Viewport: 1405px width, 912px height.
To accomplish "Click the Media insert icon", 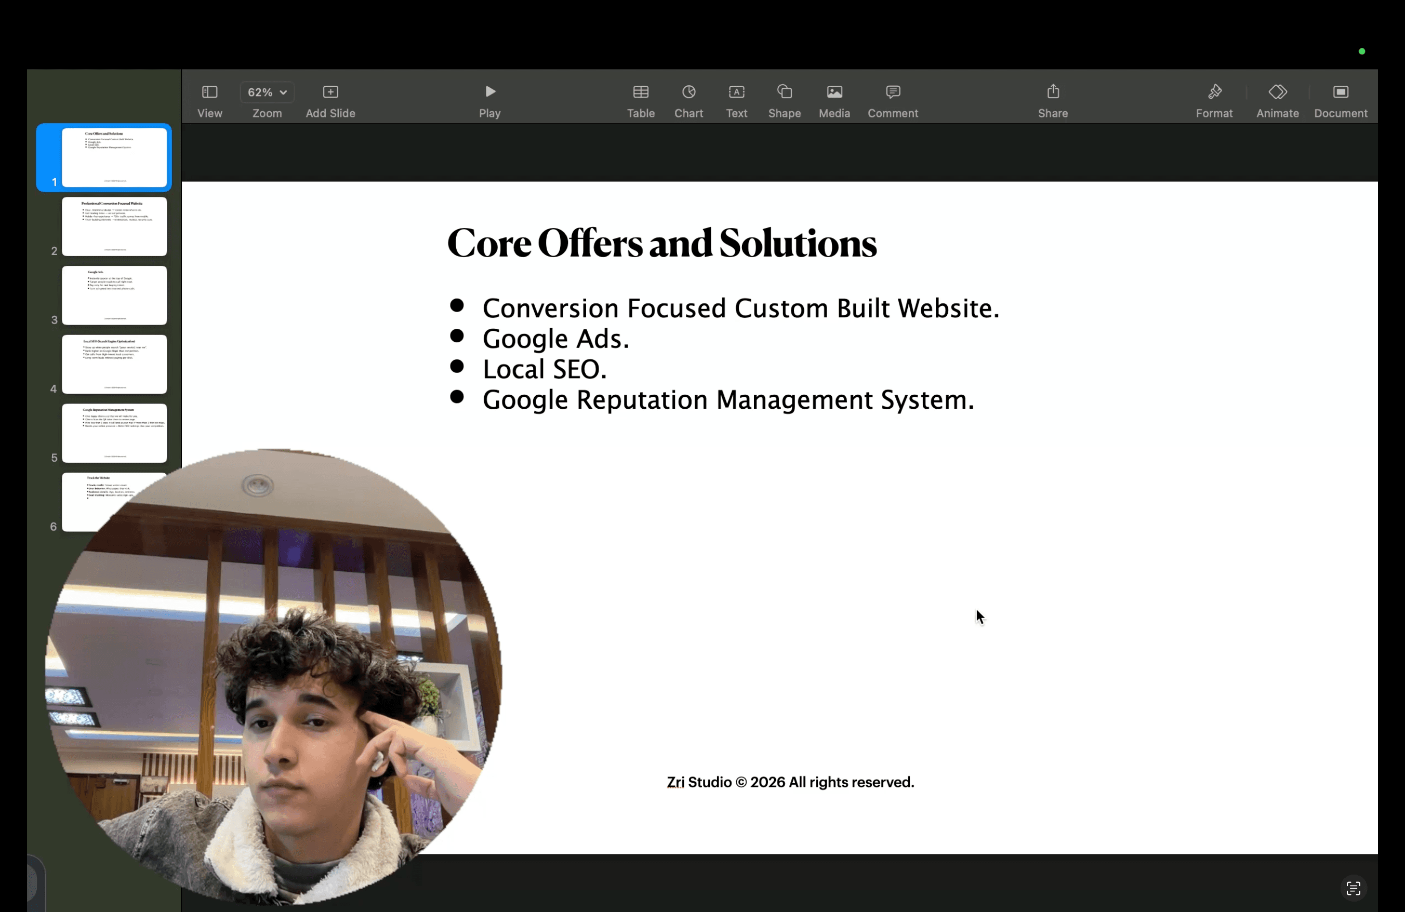I will pyautogui.click(x=834, y=92).
